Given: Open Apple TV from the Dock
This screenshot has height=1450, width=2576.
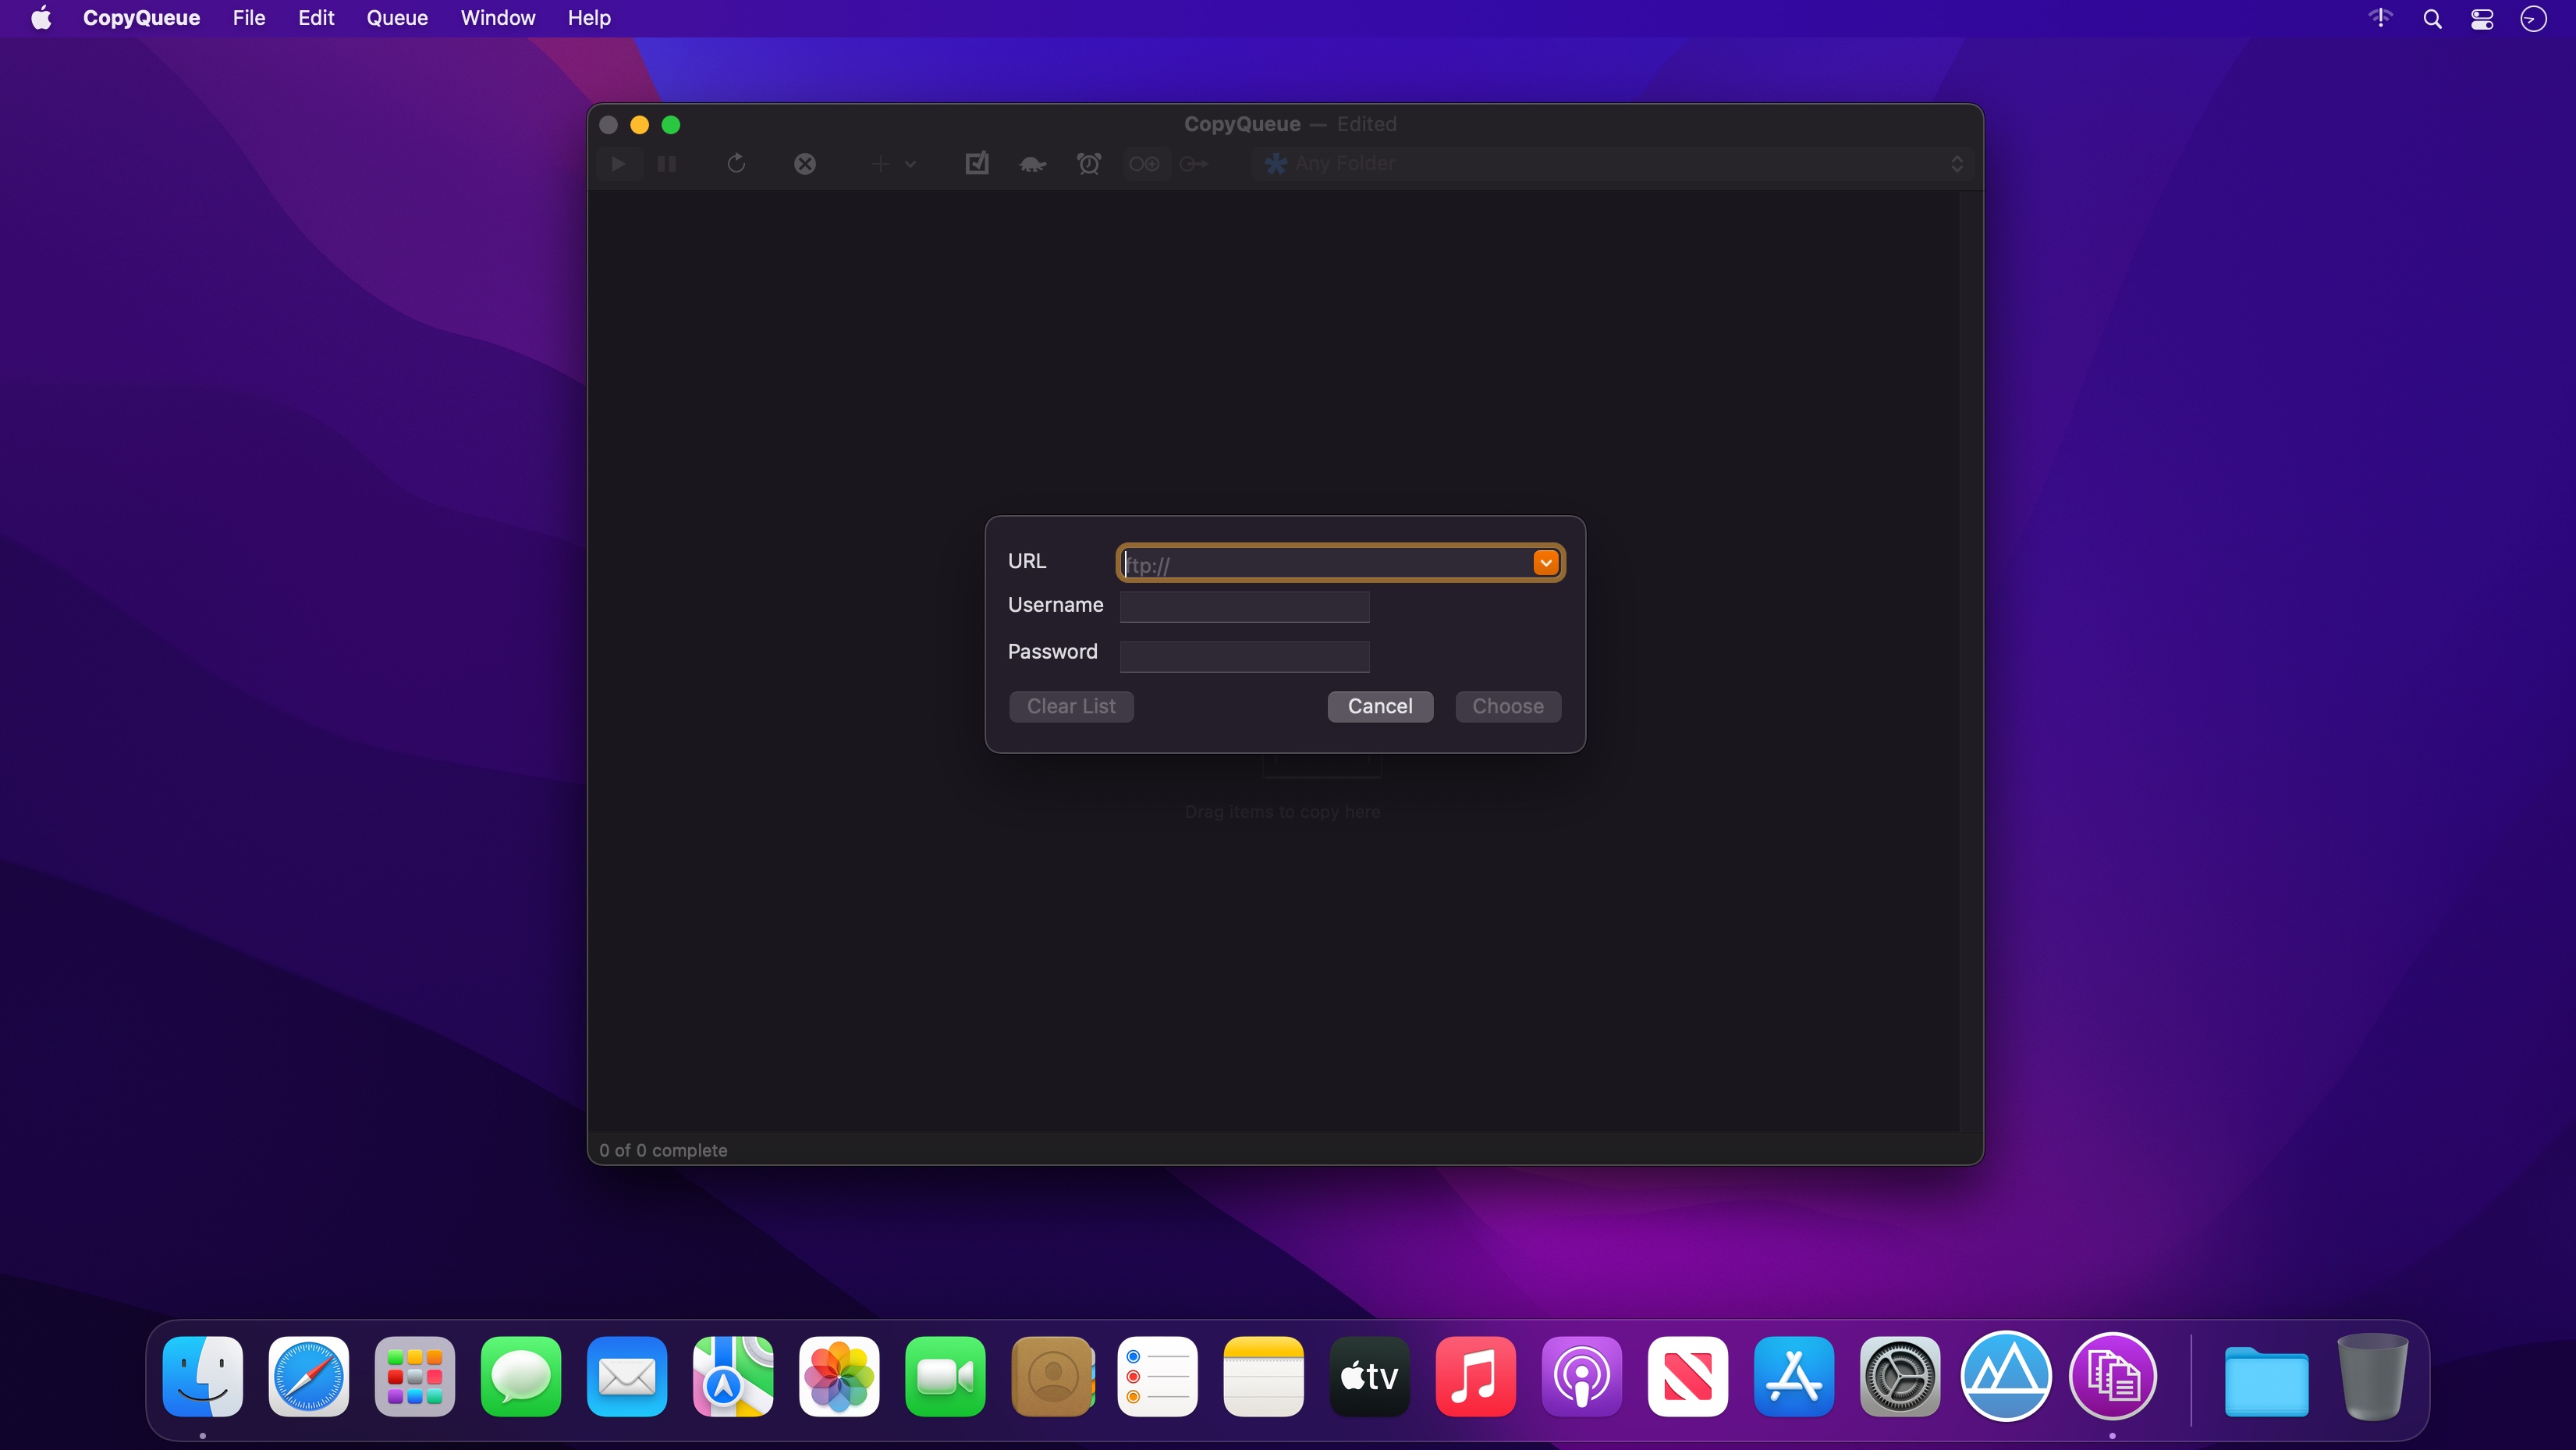Looking at the screenshot, I should tap(1370, 1377).
